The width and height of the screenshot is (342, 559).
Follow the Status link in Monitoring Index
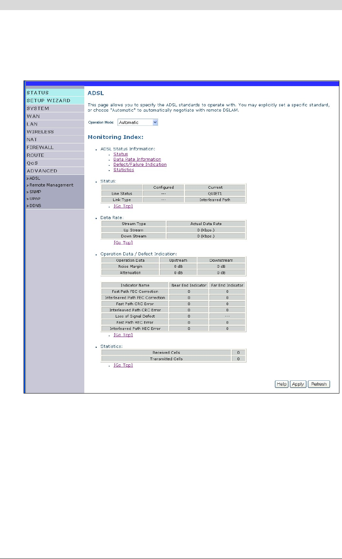pos(121,154)
